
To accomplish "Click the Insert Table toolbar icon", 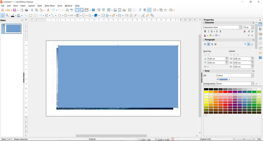I will 109,10.
